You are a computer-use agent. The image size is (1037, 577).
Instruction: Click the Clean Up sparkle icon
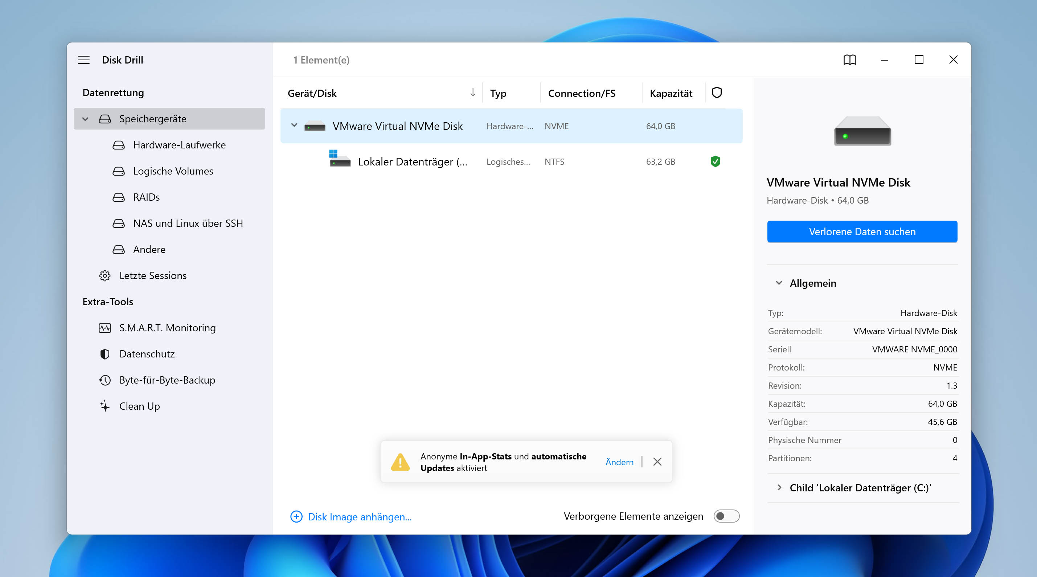click(x=104, y=406)
